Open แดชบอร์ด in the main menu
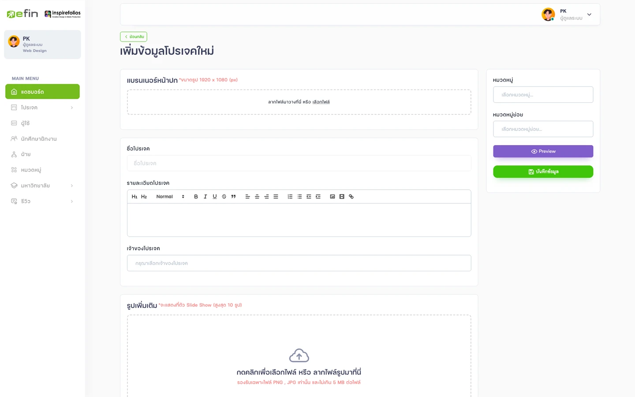The height and width of the screenshot is (397, 635). click(42, 92)
